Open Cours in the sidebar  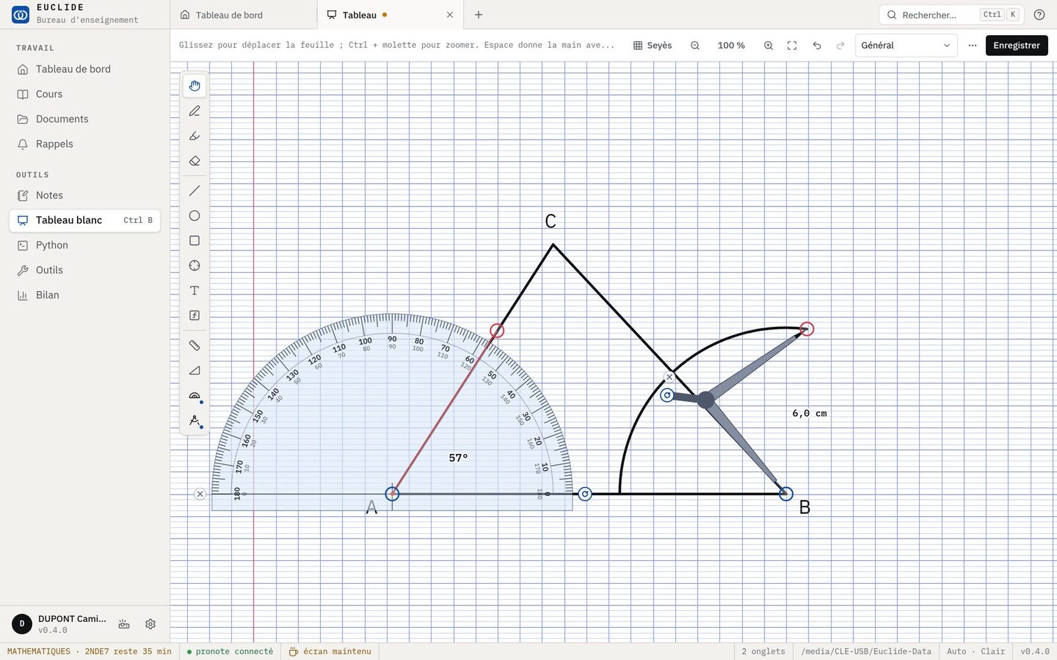point(84,94)
